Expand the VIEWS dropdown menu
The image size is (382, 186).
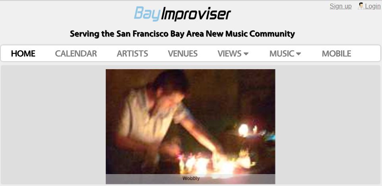tap(233, 54)
